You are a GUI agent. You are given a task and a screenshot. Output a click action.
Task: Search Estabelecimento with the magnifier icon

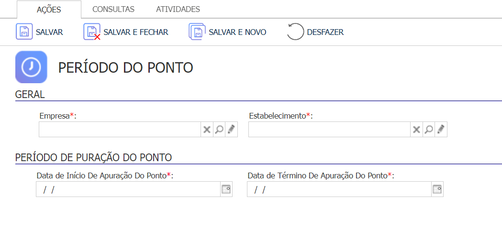(429, 130)
